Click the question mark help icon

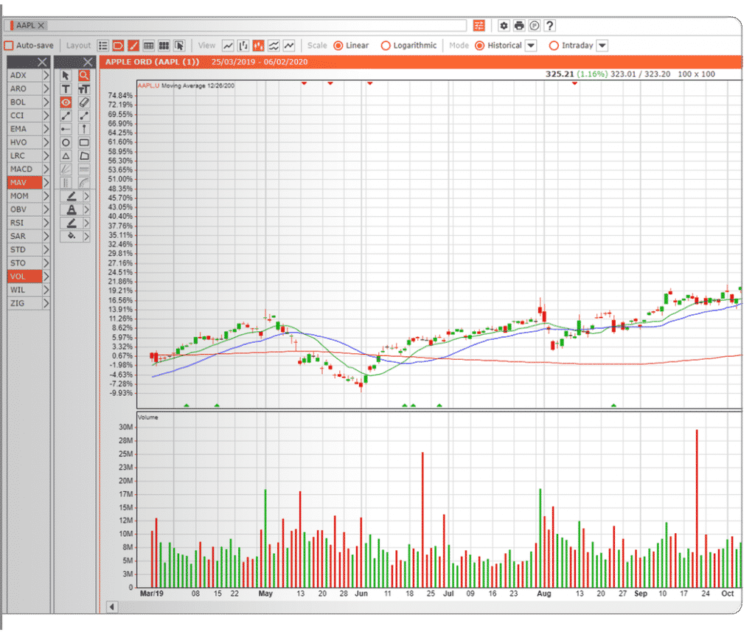coord(550,26)
